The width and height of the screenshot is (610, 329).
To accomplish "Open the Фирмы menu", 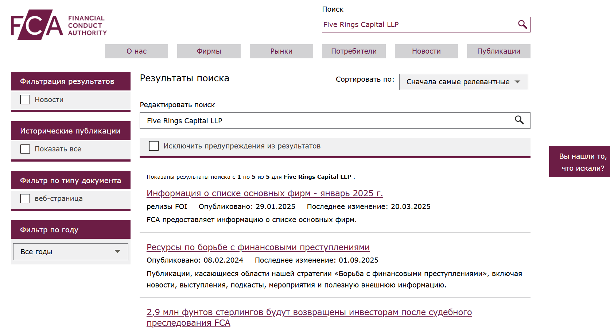I will click(x=209, y=51).
